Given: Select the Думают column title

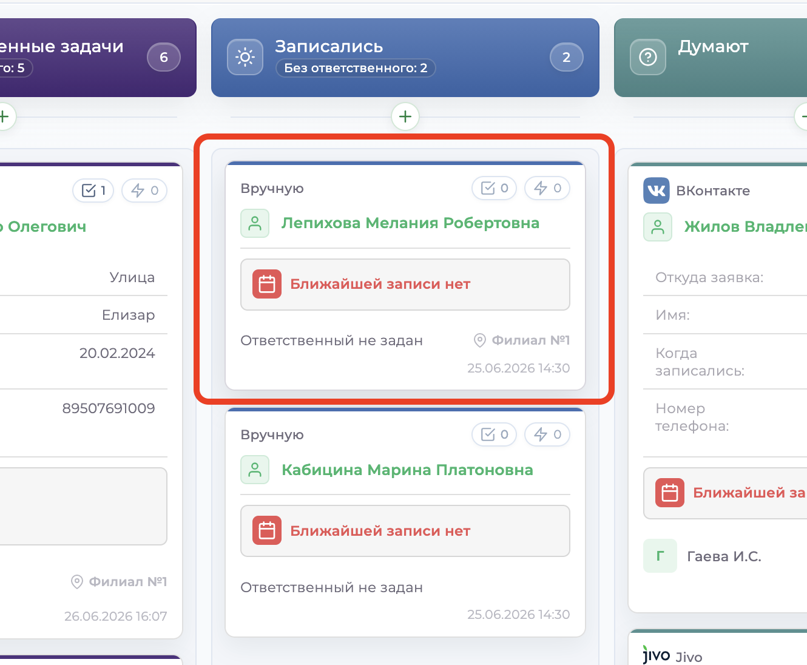Looking at the screenshot, I should [713, 46].
